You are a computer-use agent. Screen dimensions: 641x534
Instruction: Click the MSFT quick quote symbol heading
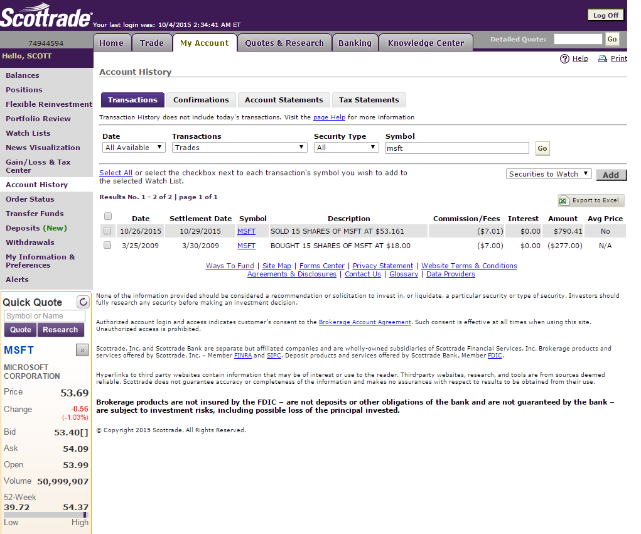[x=19, y=351]
